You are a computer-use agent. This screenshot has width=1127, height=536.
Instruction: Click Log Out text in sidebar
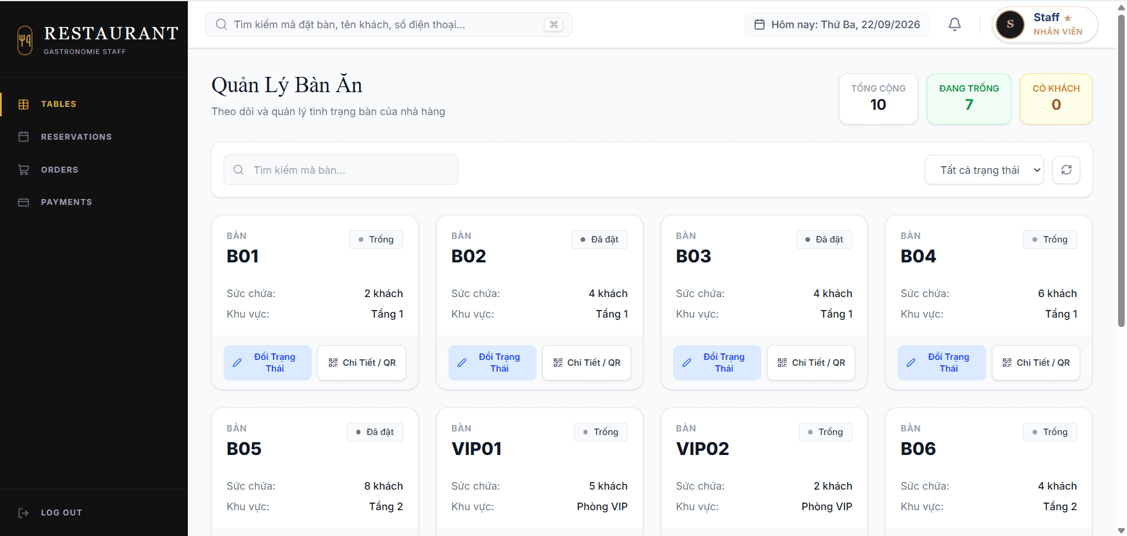[62, 513]
